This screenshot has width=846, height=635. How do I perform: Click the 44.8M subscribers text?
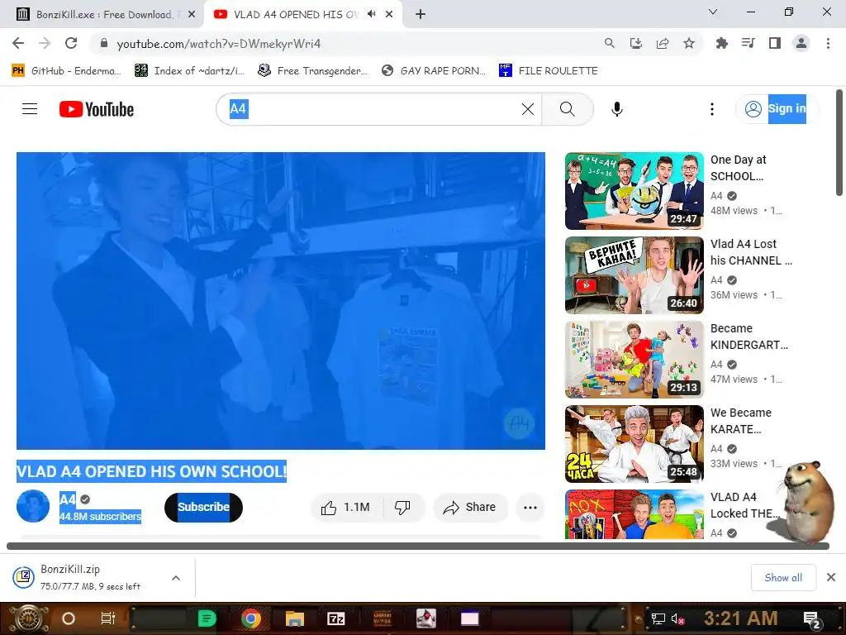coord(100,517)
